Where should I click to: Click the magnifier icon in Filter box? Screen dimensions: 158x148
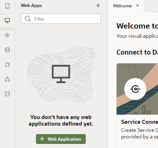(28, 19)
